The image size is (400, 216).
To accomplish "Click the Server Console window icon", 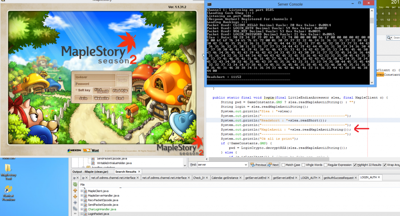I will click(x=209, y=4).
